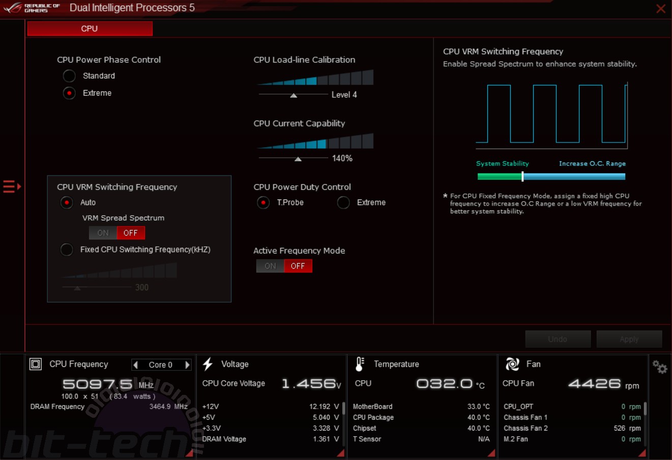Viewport: 672px width, 460px height.
Task: Click the System Stability range bar
Action: tap(551, 177)
